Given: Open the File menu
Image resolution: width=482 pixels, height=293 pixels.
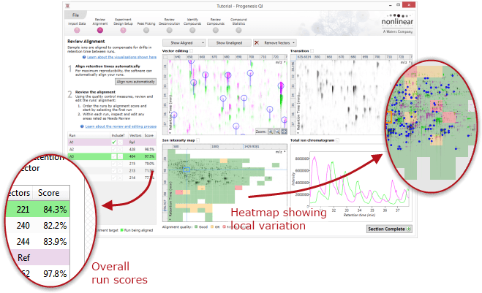Looking at the screenshot, I should (75, 15).
